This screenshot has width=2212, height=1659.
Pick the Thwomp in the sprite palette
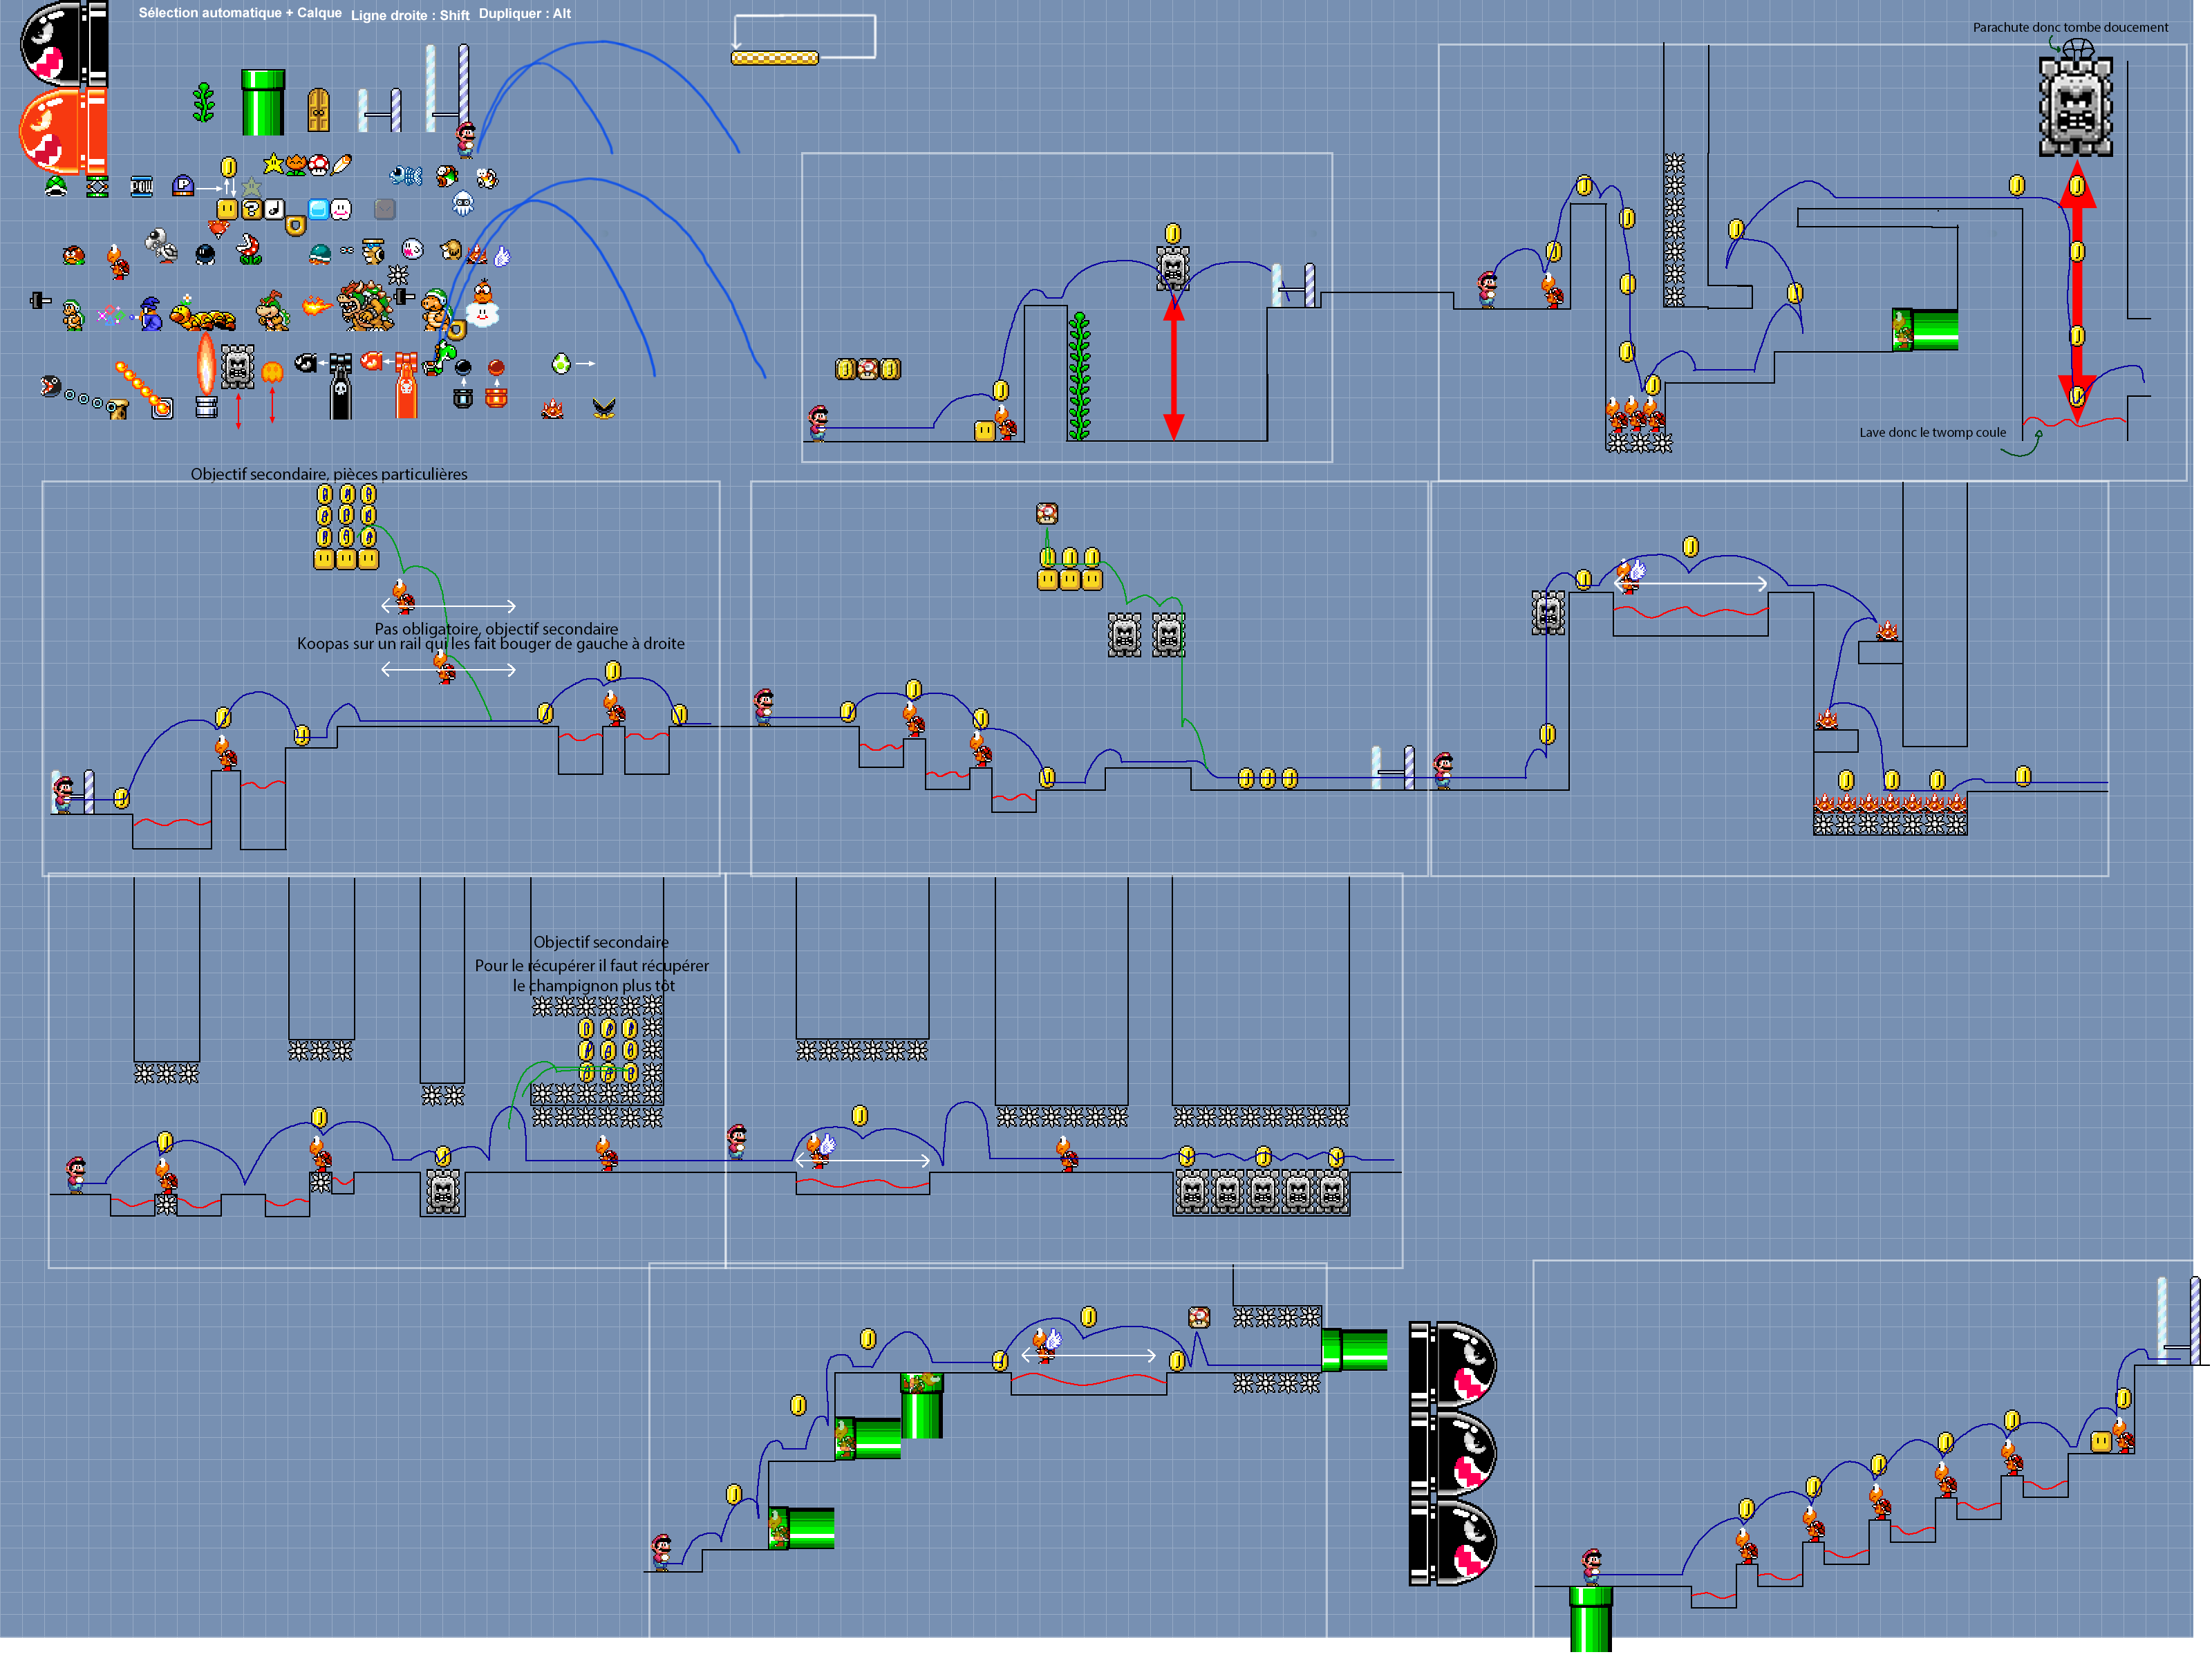click(238, 366)
